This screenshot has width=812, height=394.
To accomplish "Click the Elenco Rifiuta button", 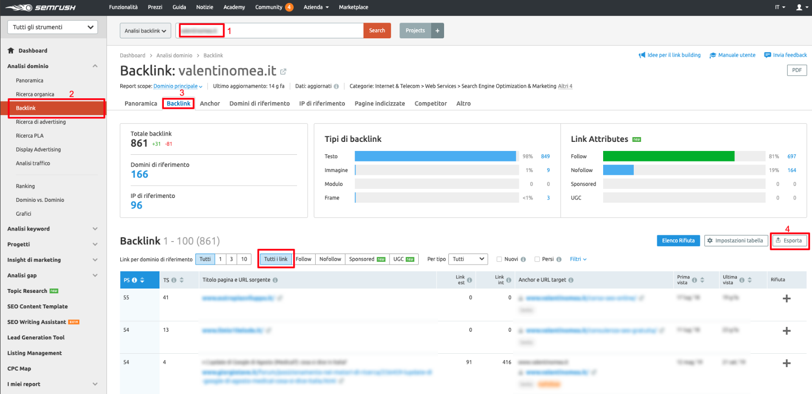I will [x=678, y=241].
